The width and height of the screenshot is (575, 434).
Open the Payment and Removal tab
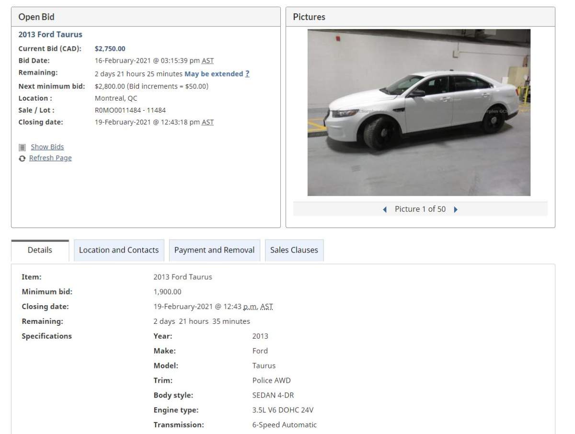(x=215, y=250)
